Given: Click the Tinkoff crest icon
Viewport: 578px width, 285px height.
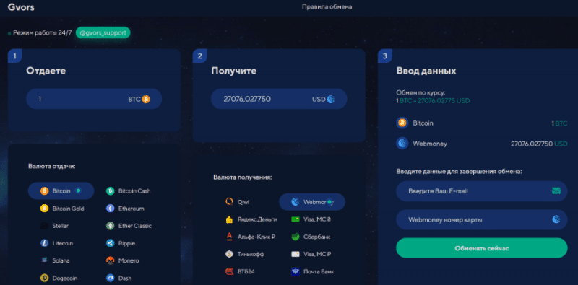Looking at the screenshot, I should point(229,254).
